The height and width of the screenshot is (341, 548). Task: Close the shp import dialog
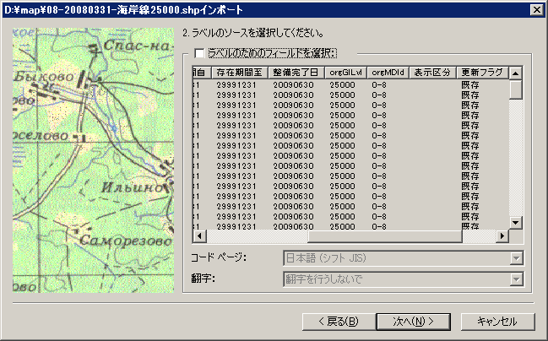(537, 10)
